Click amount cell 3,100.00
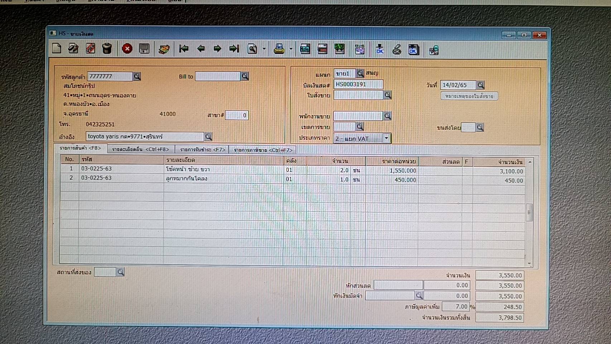Screen dimensions: 611x344 pyautogui.click(x=499, y=172)
